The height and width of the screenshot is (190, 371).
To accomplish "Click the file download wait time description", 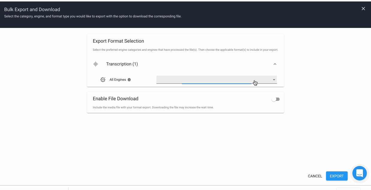I will click(x=153, y=107).
